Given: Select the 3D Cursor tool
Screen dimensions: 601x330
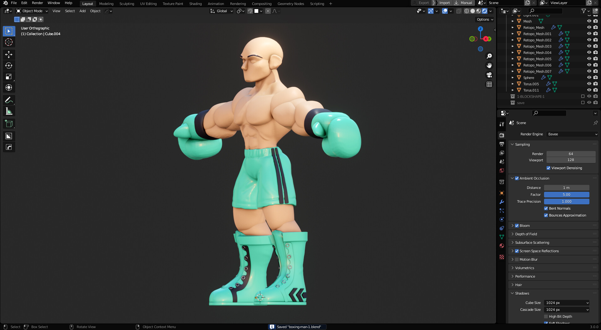Looking at the screenshot, I should (x=9, y=42).
